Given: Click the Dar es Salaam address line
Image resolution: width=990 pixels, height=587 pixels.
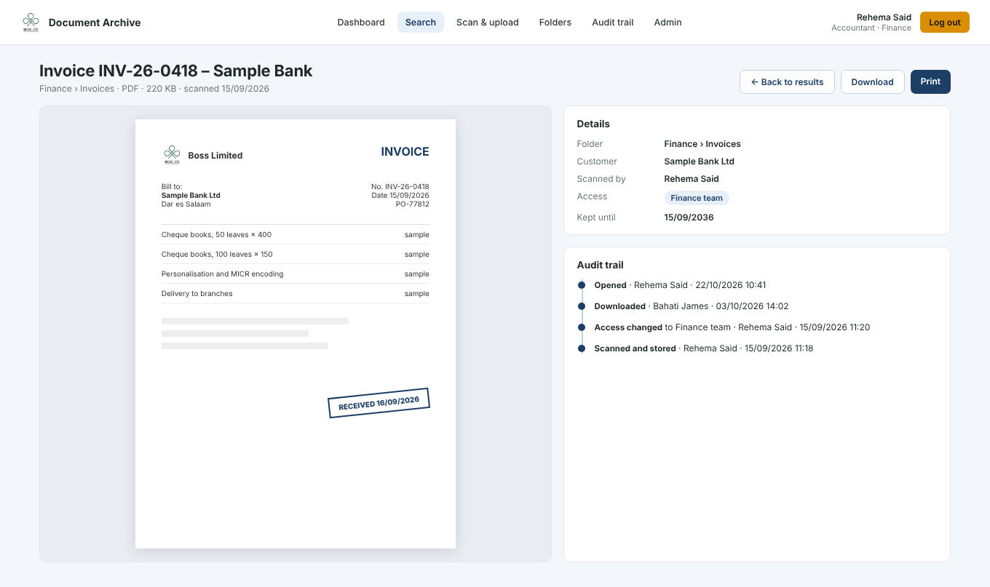Looking at the screenshot, I should [x=186, y=204].
